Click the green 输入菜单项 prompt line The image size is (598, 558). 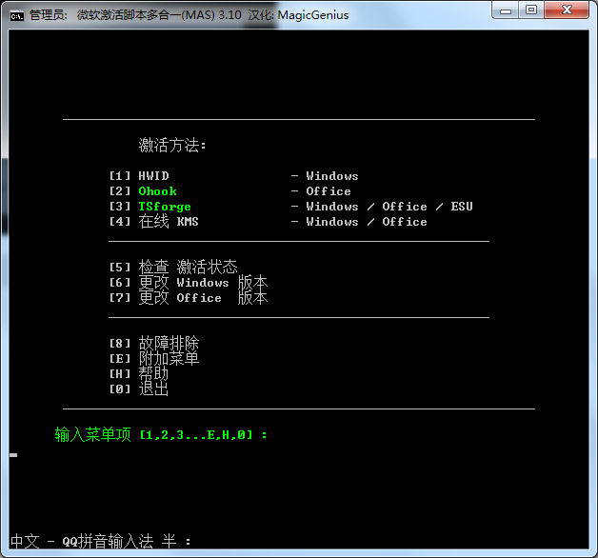coord(161,435)
